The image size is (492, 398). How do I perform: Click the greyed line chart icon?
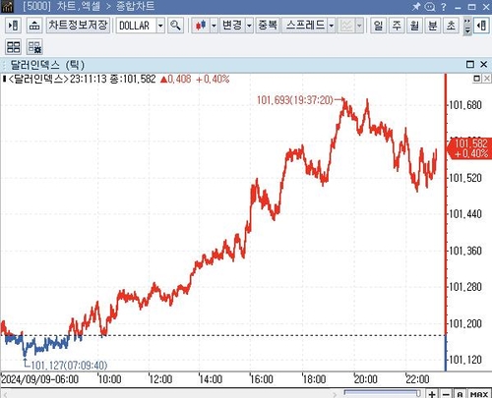[x=346, y=26]
